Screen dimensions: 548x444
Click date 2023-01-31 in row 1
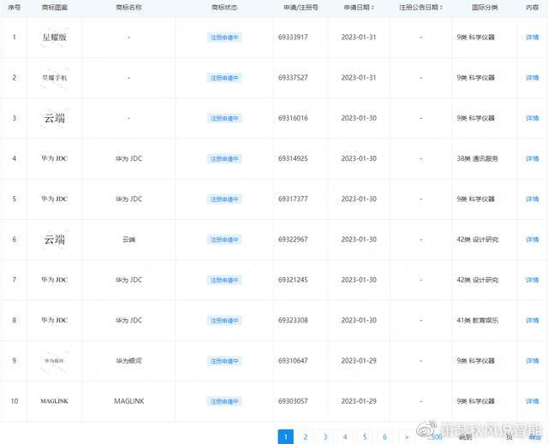[359, 37]
